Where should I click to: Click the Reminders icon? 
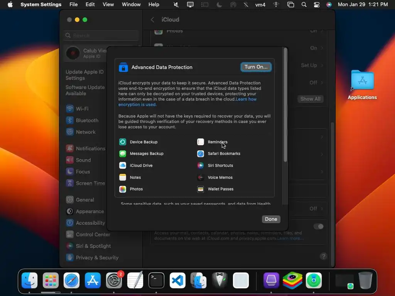201,142
